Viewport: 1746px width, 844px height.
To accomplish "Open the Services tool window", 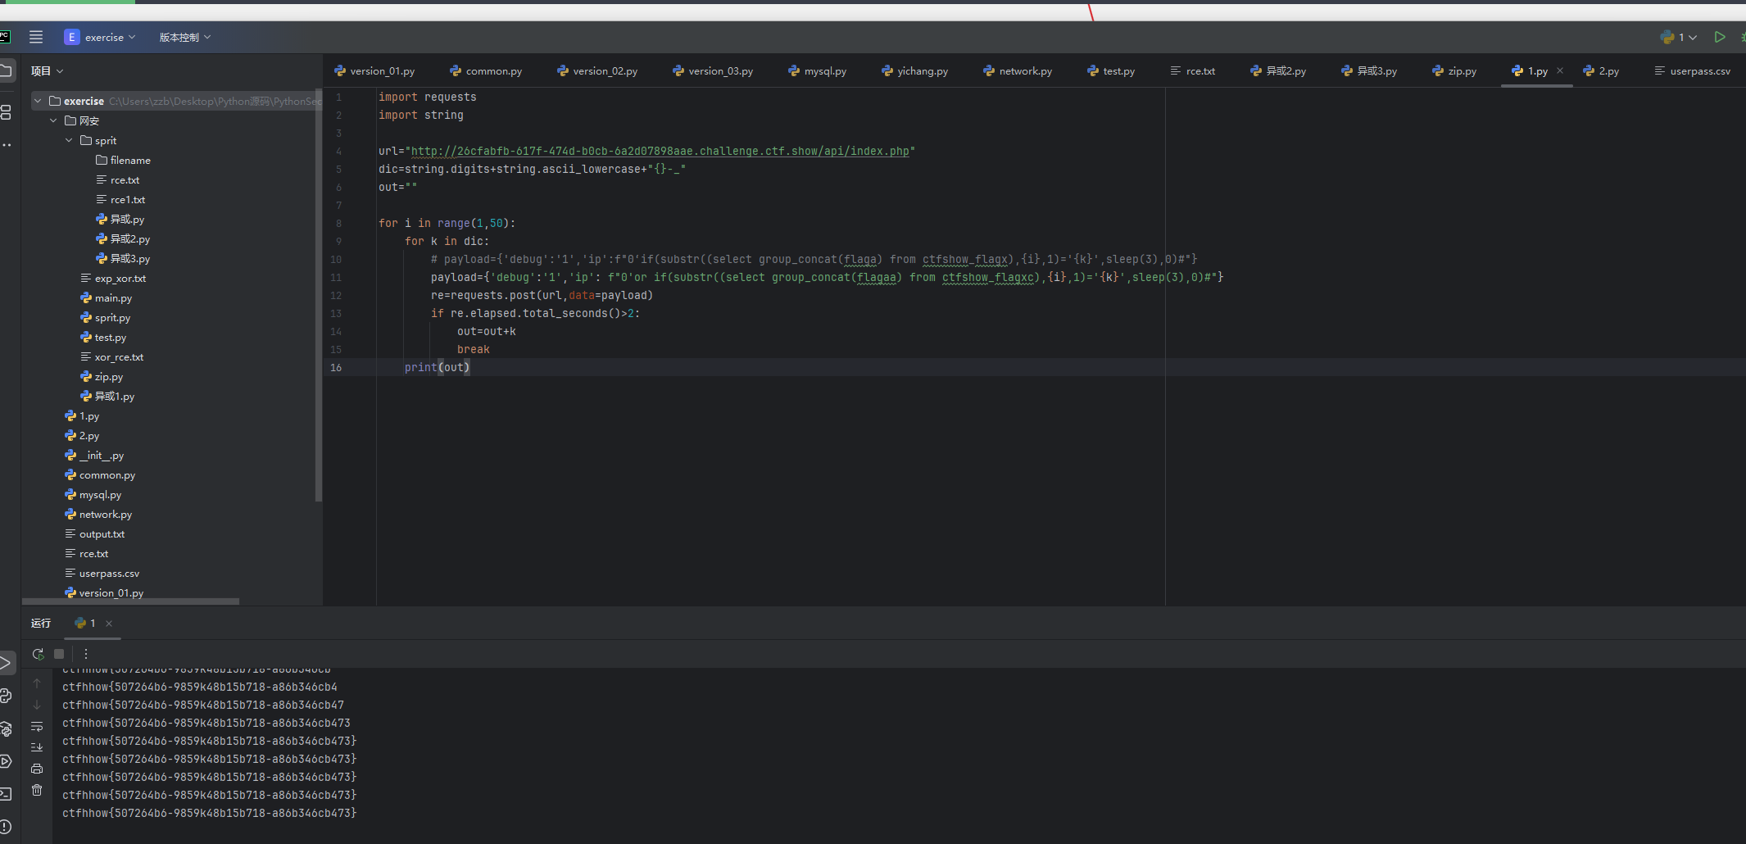I will [6, 761].
